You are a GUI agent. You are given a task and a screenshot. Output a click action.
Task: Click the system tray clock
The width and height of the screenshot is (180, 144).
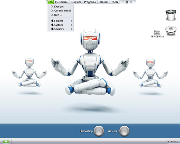[x=175, y=141]
